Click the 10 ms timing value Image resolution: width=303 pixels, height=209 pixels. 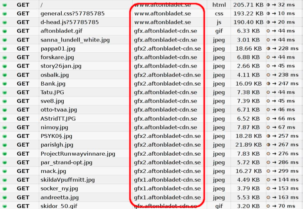286,14
